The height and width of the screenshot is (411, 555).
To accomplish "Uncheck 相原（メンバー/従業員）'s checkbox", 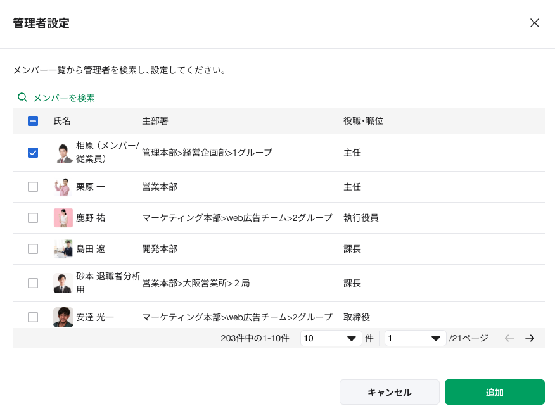I will 32,153.
